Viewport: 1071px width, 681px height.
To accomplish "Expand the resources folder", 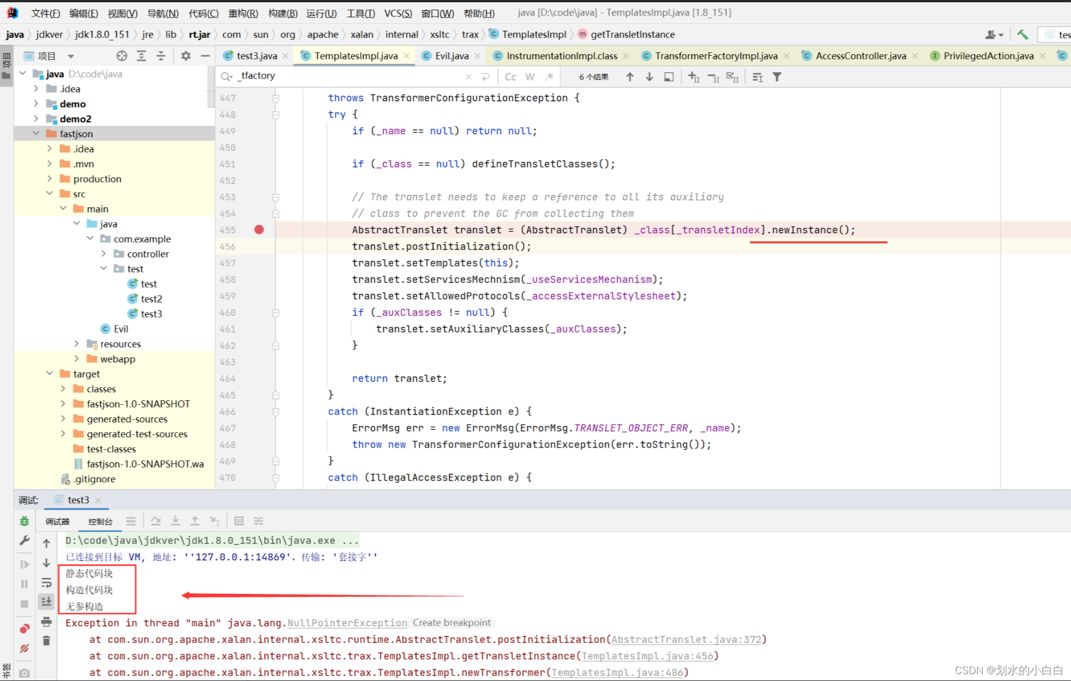I will (76, 343).
